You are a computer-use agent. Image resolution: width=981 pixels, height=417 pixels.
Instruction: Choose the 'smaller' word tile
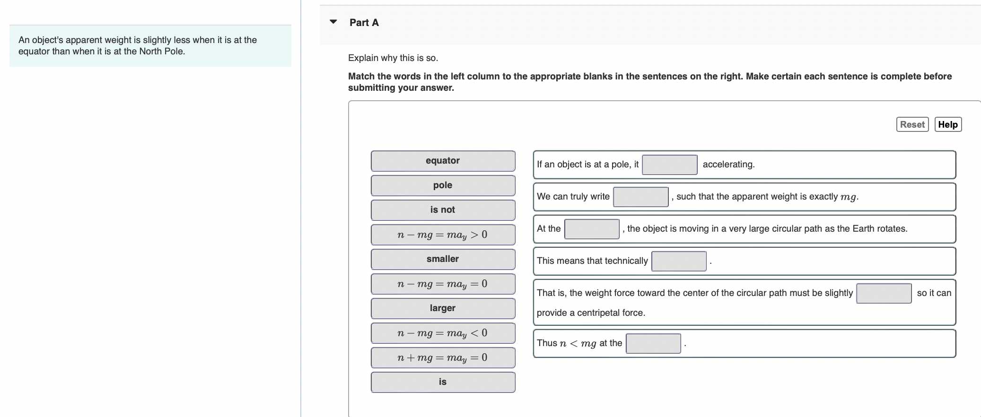443,259
